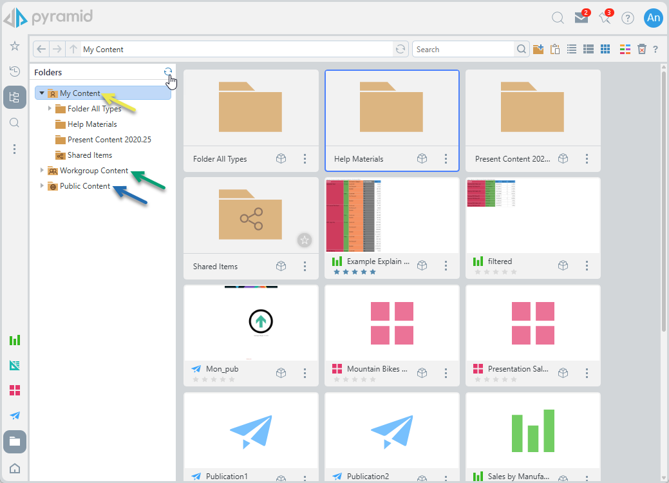This screenshot has width=669, height=483.
Task: Open the notifications envelope icon
Action: point(581,18)
